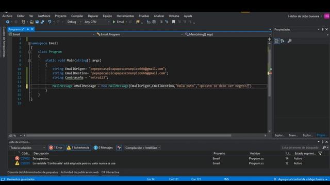330x185 pixels.
Task: Click the property pages wrench icon
Action: [x=290, y=41]
